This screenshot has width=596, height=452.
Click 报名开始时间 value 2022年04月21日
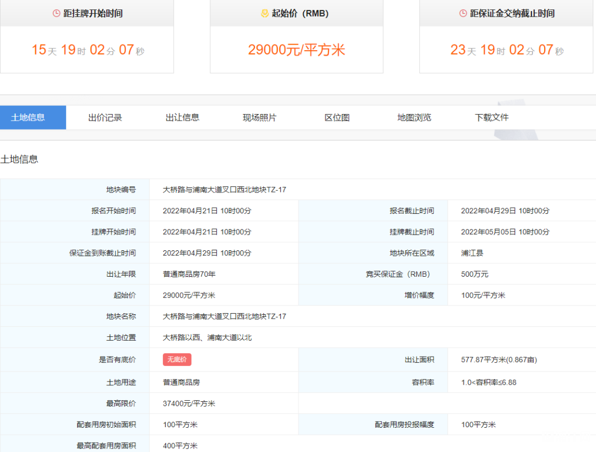pos(207,211)
